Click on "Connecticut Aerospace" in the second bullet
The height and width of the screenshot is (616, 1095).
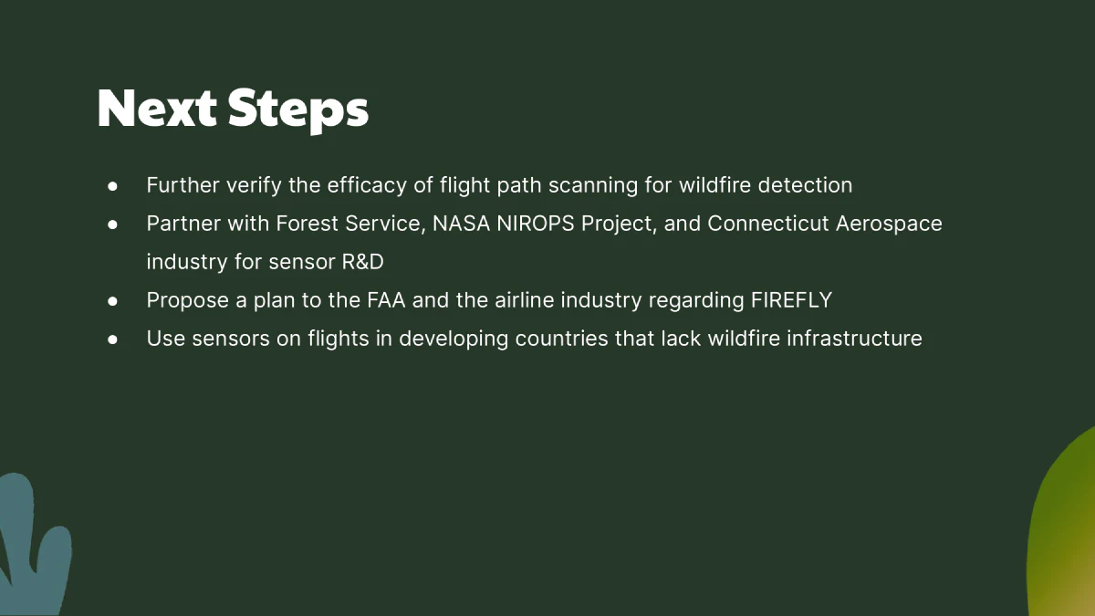tap(824, 224)
